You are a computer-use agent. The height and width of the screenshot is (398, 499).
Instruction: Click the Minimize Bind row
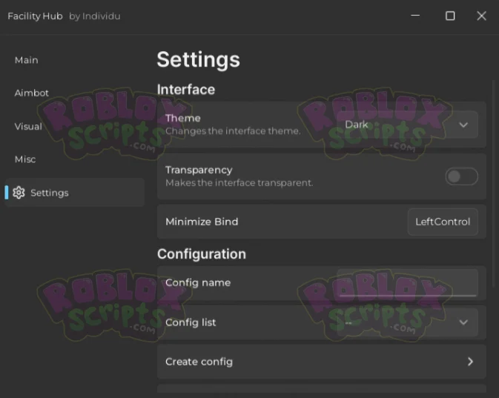[322, 222]
